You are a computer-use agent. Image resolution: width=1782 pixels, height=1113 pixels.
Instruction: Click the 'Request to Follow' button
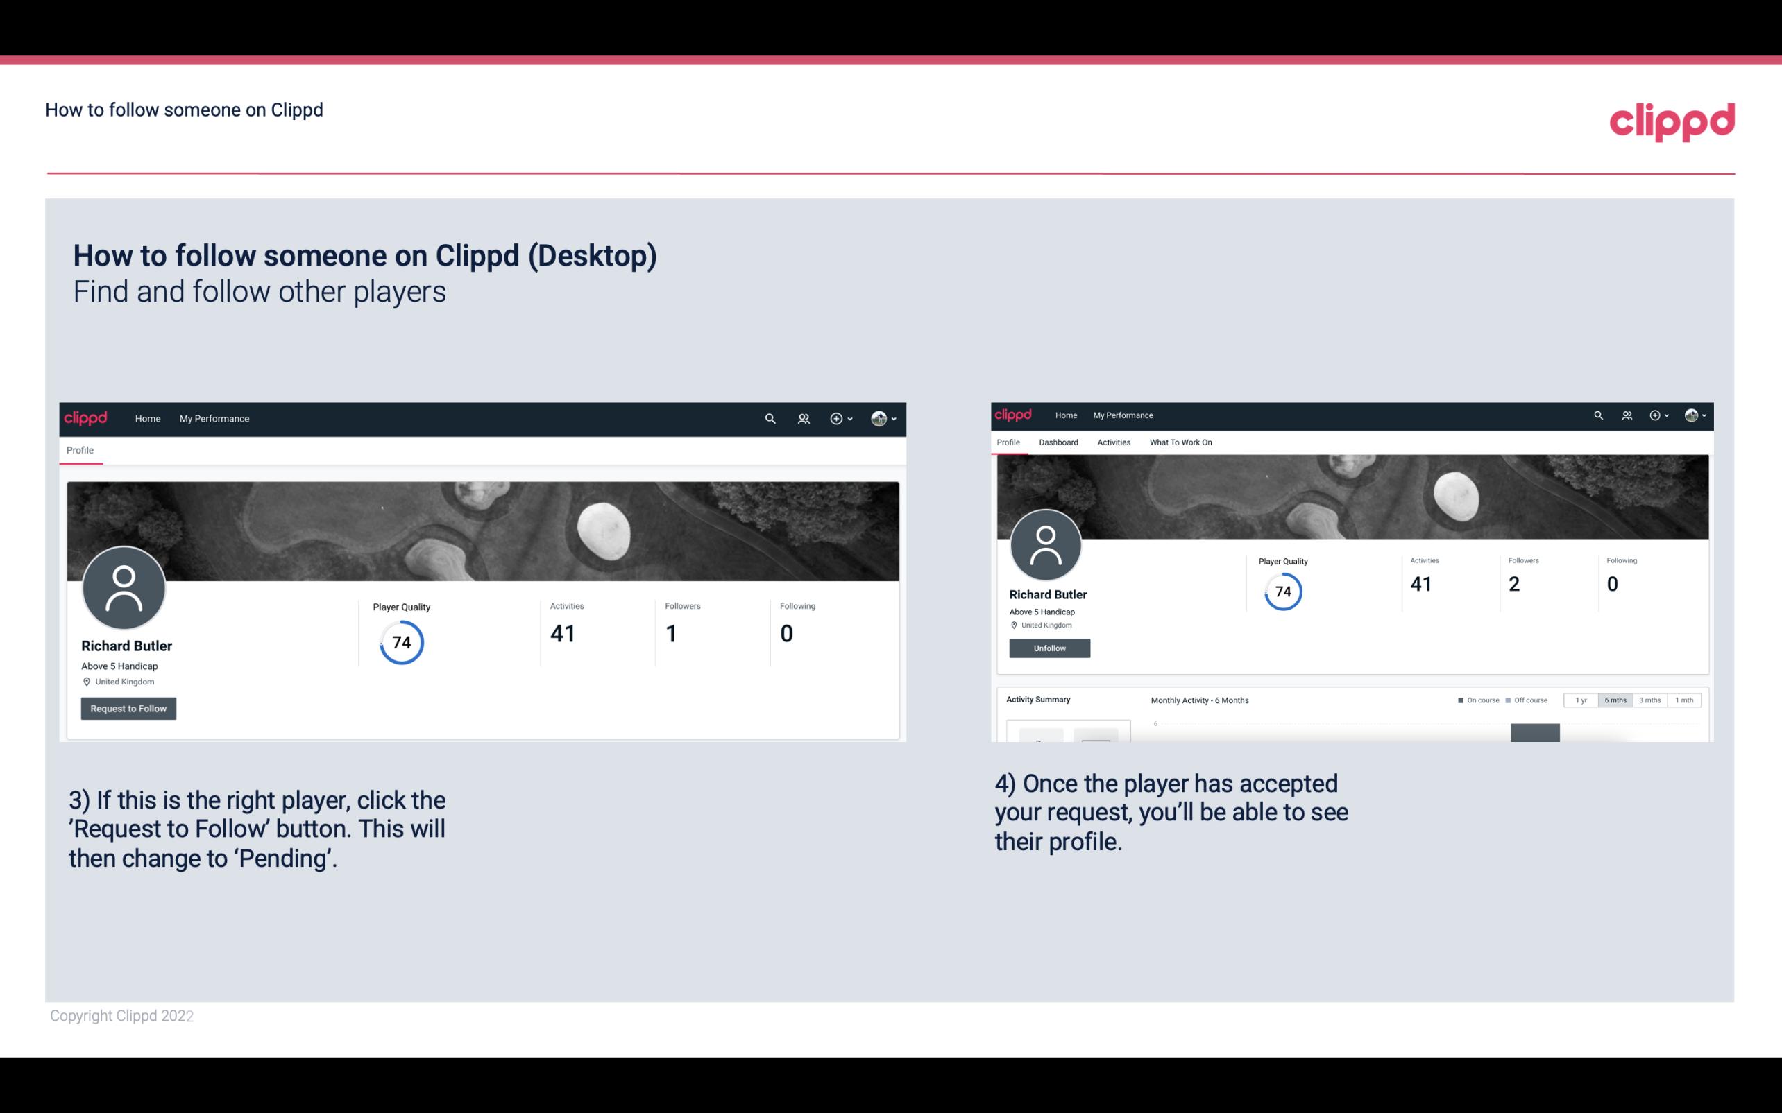(128, 707)
